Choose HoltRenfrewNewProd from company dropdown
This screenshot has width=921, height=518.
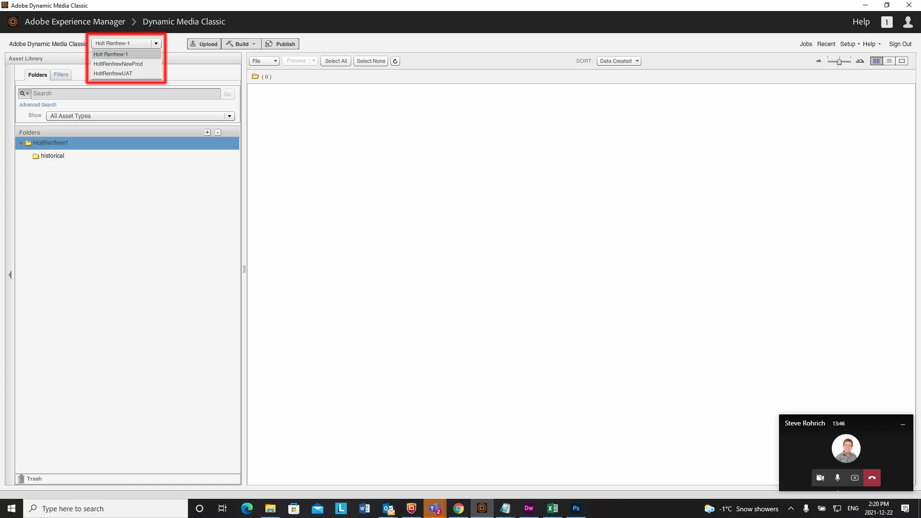pos(118,64)
